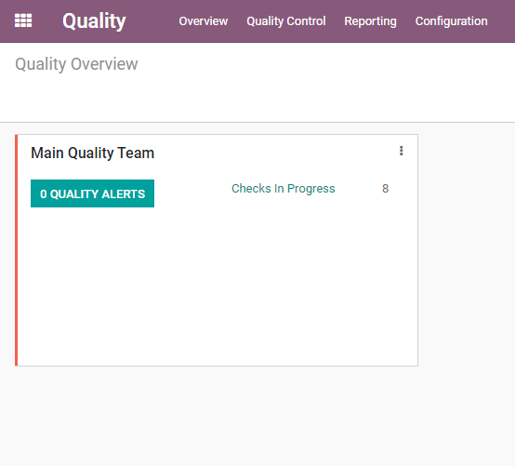Open the apps grid home menu icon
515x466 pixels.
(x=23, y=20)
